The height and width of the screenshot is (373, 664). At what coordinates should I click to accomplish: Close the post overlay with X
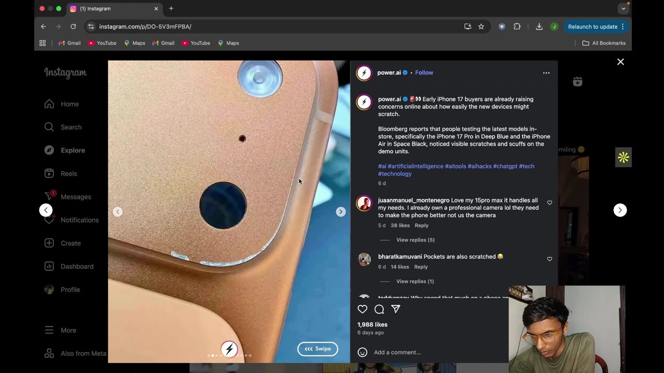(620, 62)
